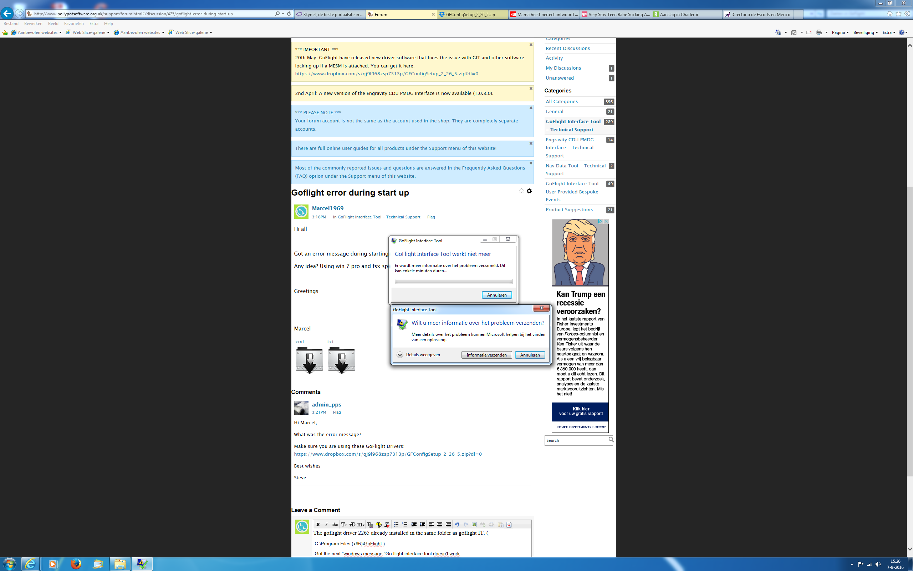Insert image into the comment
913x571 pixels.
point(474,524)
